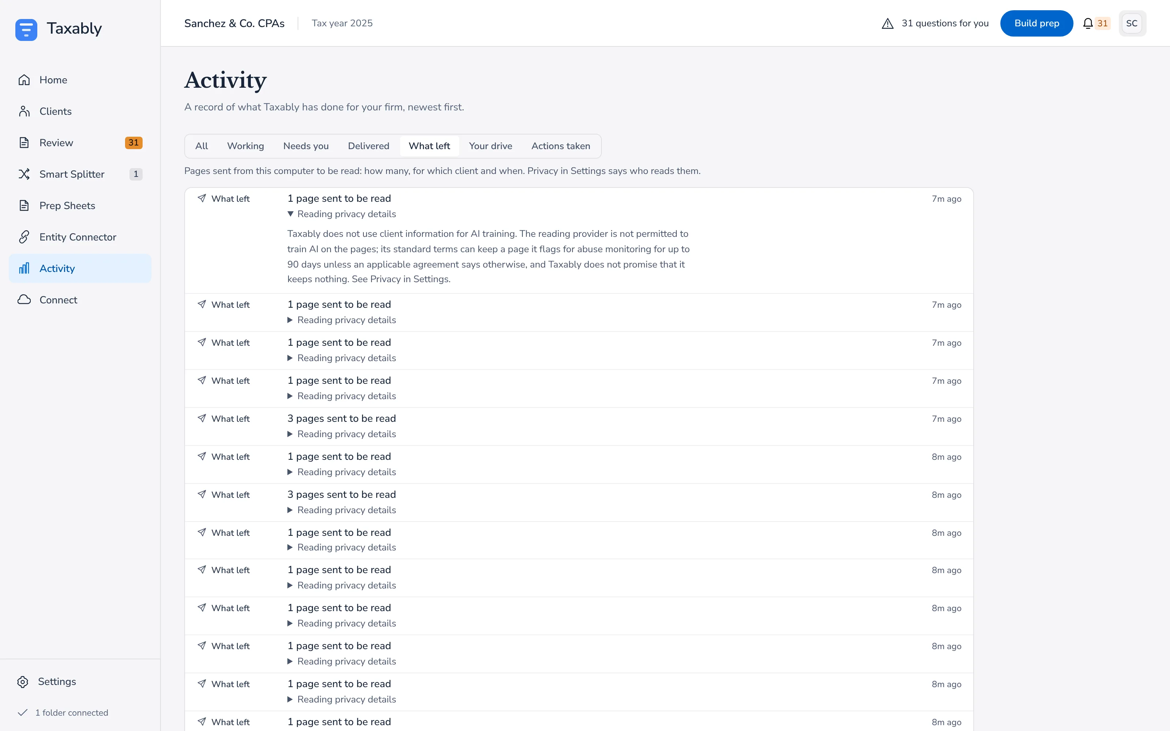The width and height of the screenshot is (1170, 731).
Task: Switch to the All tab
Action: pos(201,146)
